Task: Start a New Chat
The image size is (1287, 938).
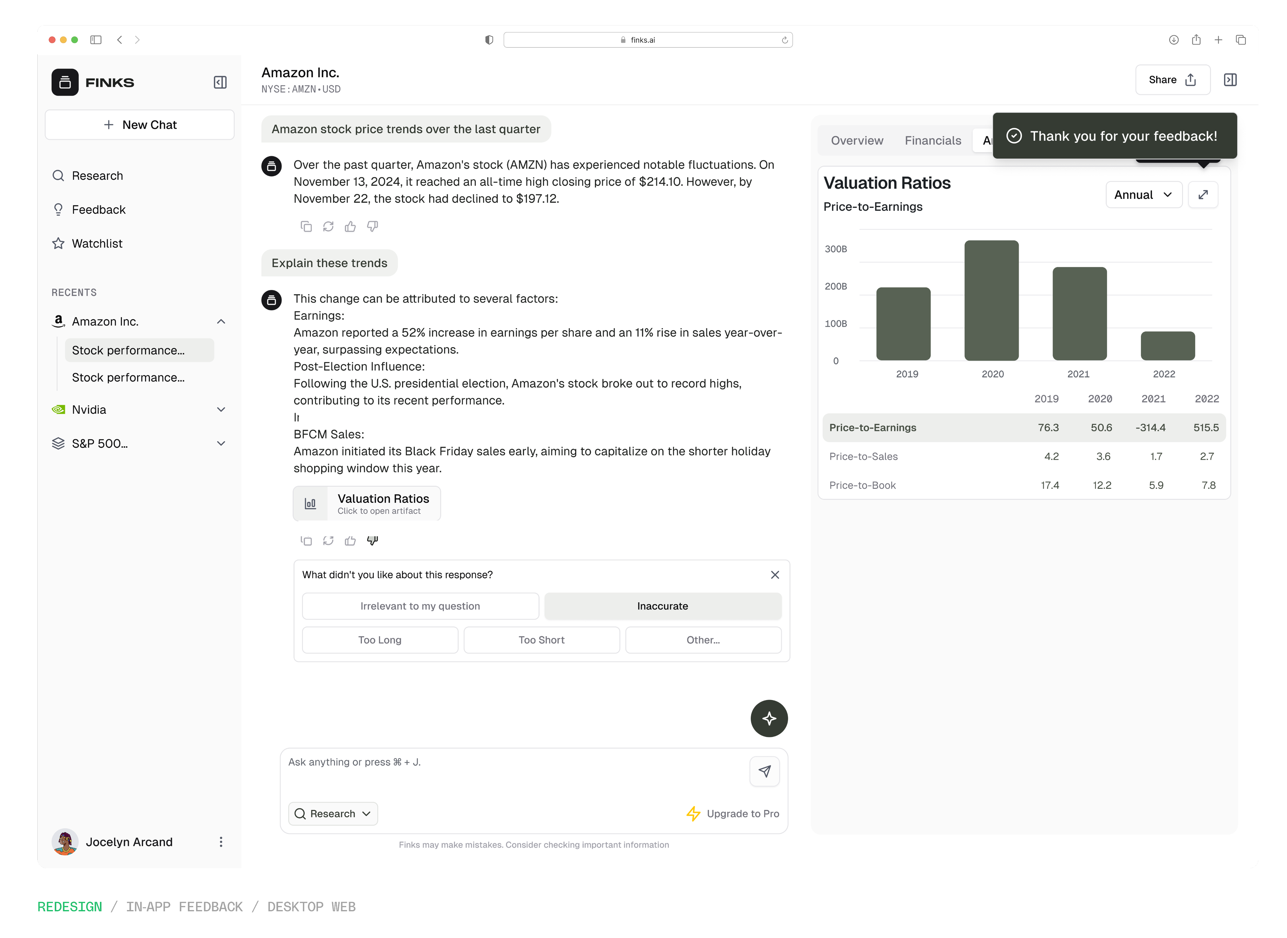Action: click(140, 125)
